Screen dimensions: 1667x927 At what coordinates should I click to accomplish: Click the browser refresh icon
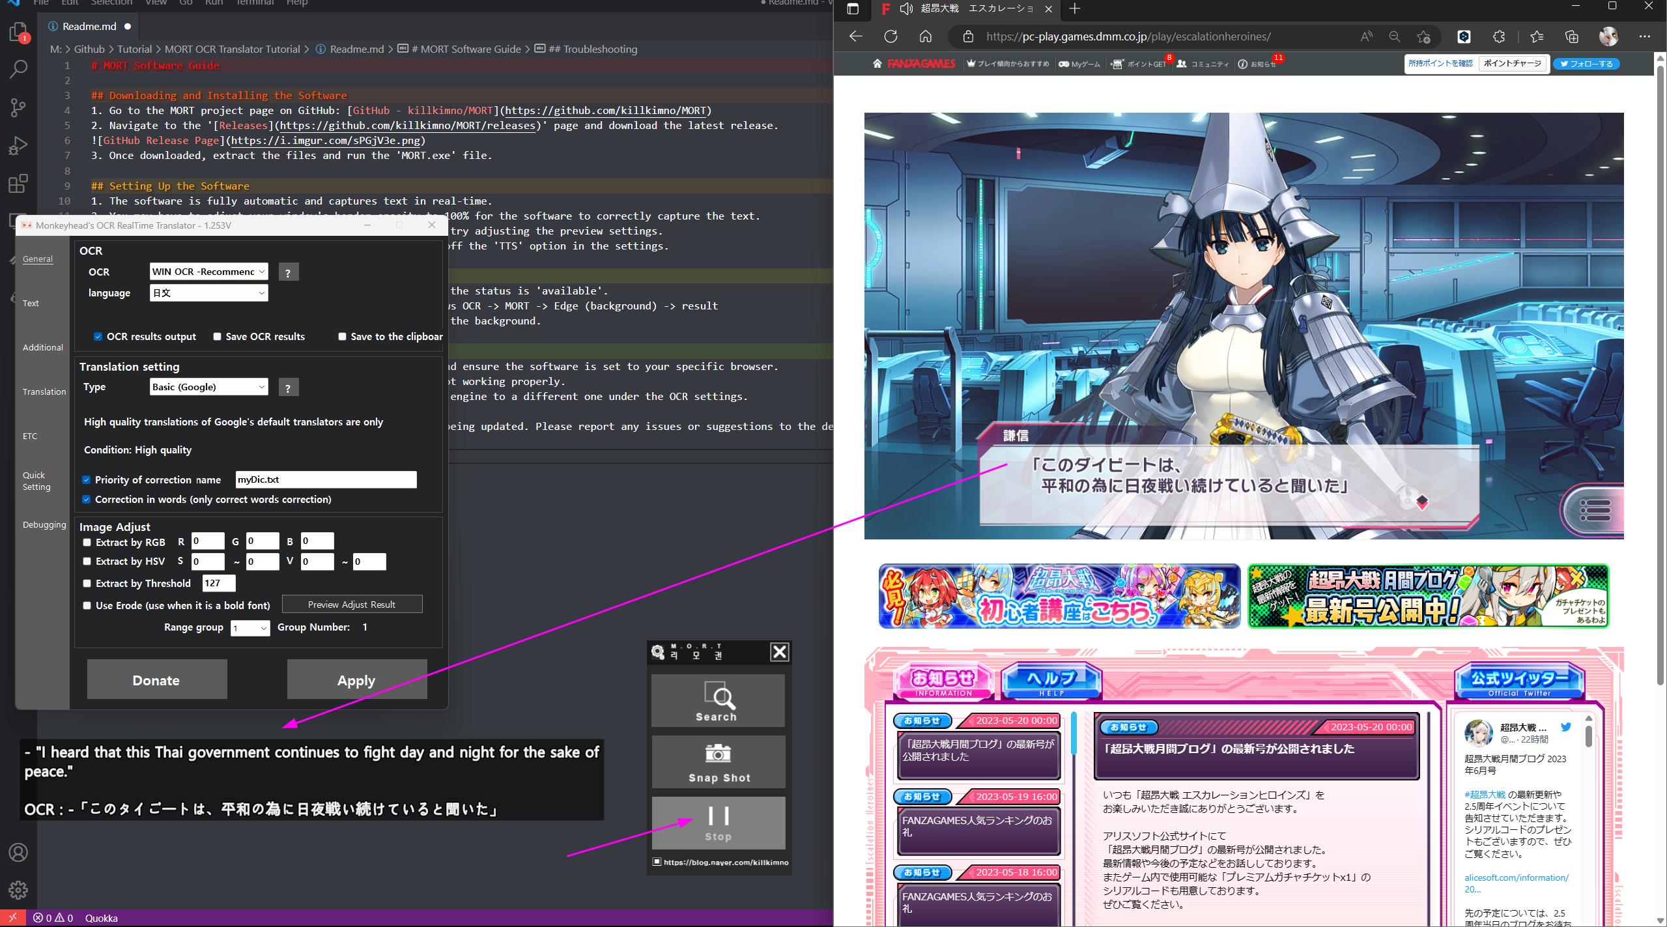[890, 36]
